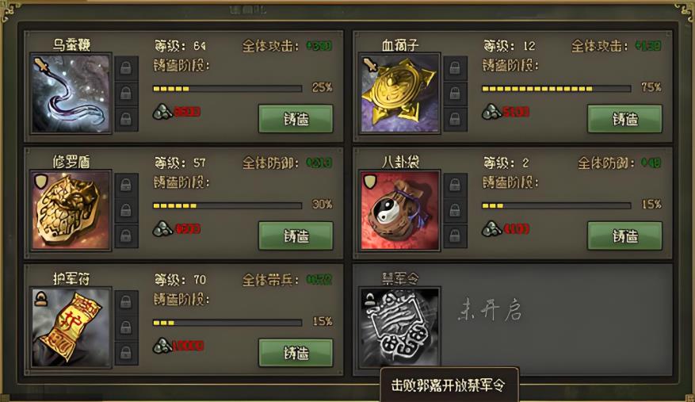Screen dimensions: 695x402
Task: Select the 血滴子 golden star weapon icon
Action: (399, 94)
